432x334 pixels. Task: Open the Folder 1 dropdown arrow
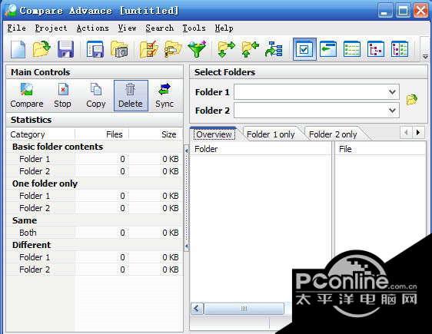392,92
